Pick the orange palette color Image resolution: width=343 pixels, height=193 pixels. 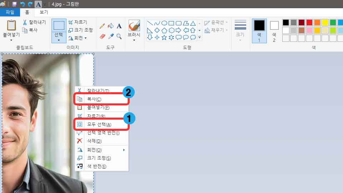pos(317,22)
